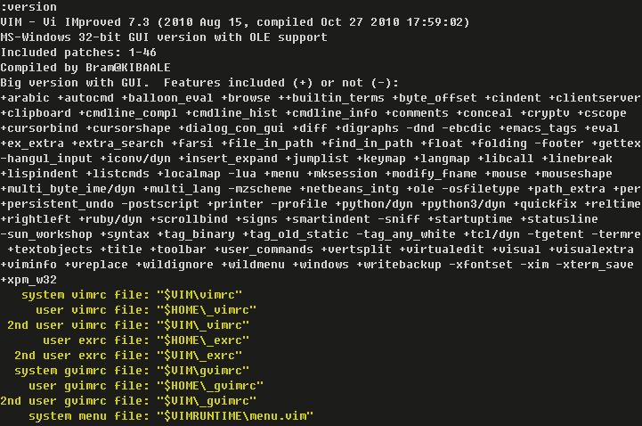Viewport: 642px width, 426px height.
Task: Click the VIM Vi IMproved 7.3 header line
Action: 235,22
